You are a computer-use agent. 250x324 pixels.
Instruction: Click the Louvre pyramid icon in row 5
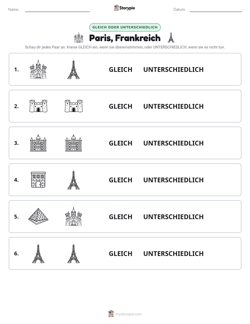(x=38, y=217)
